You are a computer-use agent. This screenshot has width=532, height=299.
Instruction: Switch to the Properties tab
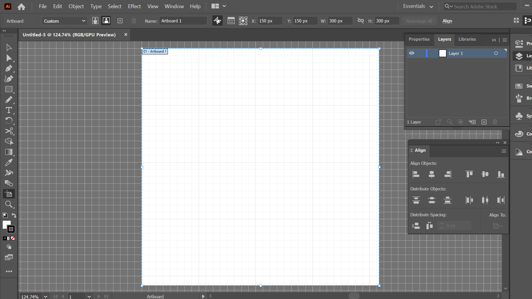[419, 39]
